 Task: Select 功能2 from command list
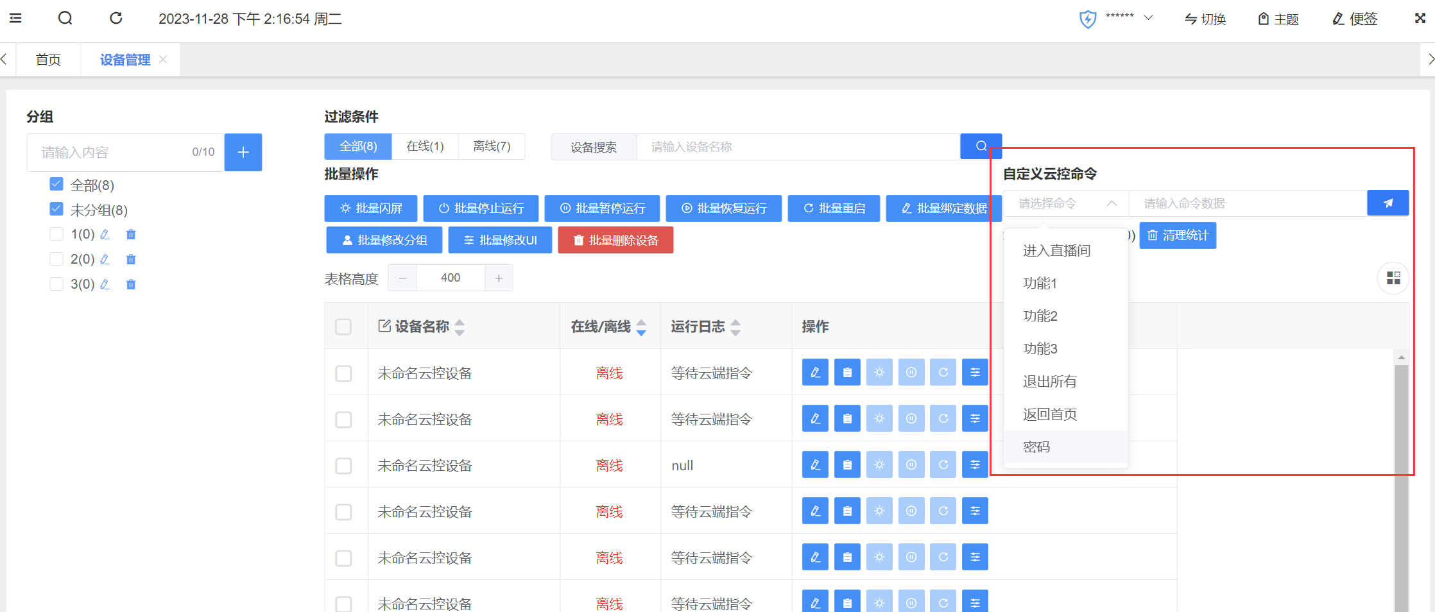click(1066, 316)
